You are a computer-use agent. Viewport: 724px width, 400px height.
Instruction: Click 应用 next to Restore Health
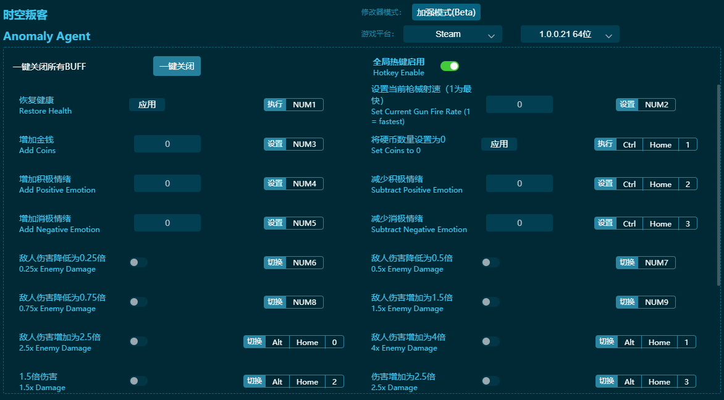147,104
